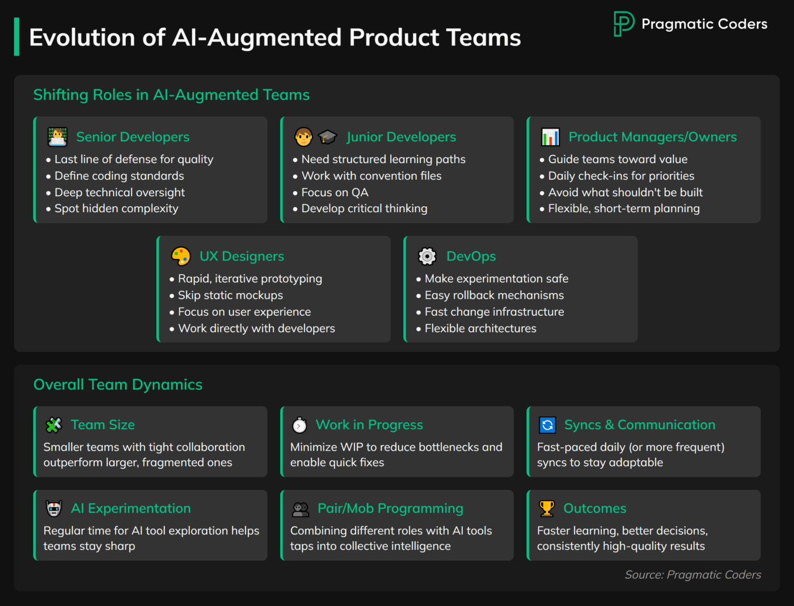Click the Junior Developers boy face icon
This screenshot has height=606, width=794.
[x=303, y=137]
